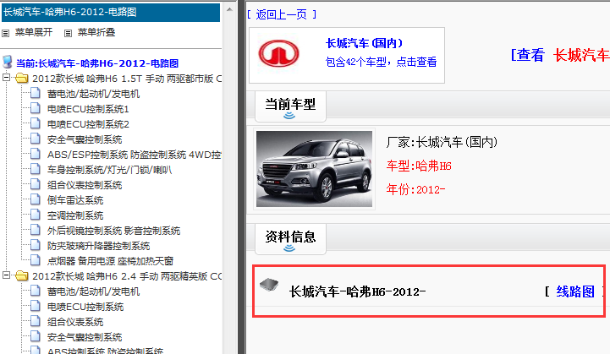This screenshot has width=610, height=354.
Task: Collapse the 2012款长城 哈弗H6 1.5T tree node
Action: pyautogui.click(x=6, y=78)
